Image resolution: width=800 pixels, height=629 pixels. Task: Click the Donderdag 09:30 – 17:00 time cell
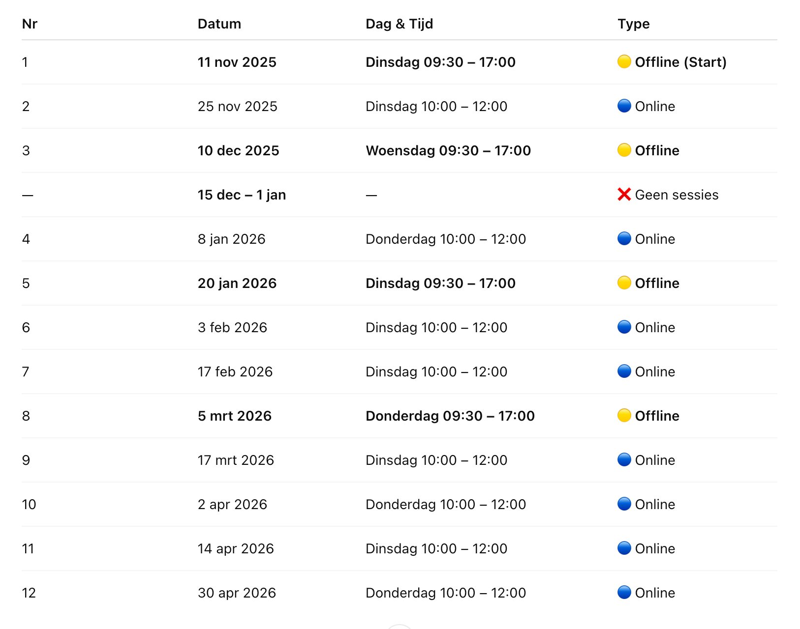point(450,416)
